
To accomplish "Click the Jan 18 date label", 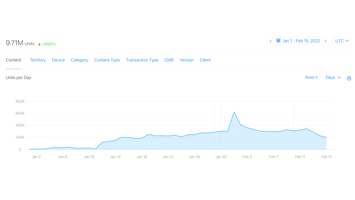I will pyautogui.click(x=142, y=157).
